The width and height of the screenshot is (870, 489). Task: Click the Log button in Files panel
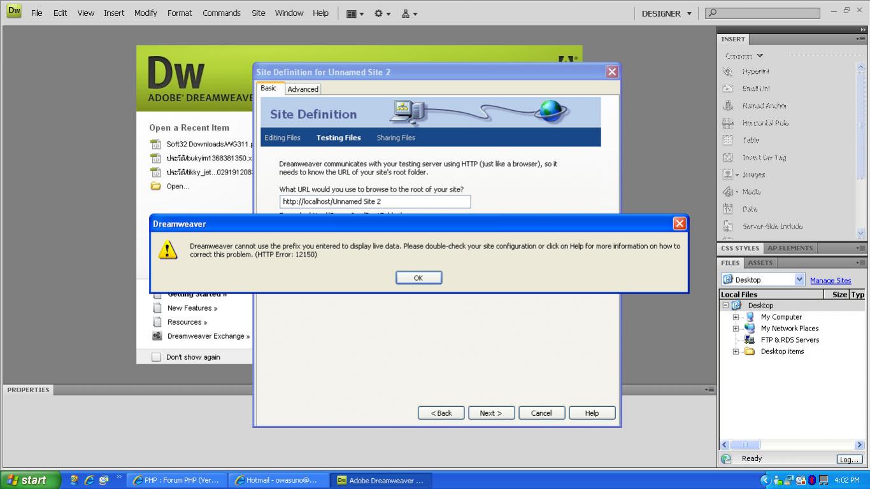click(x=849, y=459)
